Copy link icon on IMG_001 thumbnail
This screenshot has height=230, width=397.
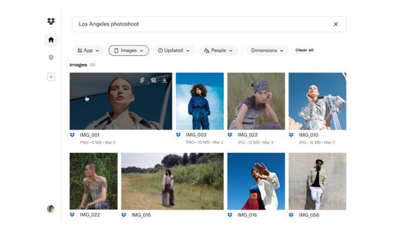[x=142, y=80]
